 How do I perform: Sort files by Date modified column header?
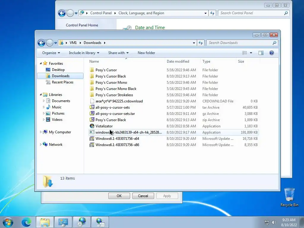183,61
